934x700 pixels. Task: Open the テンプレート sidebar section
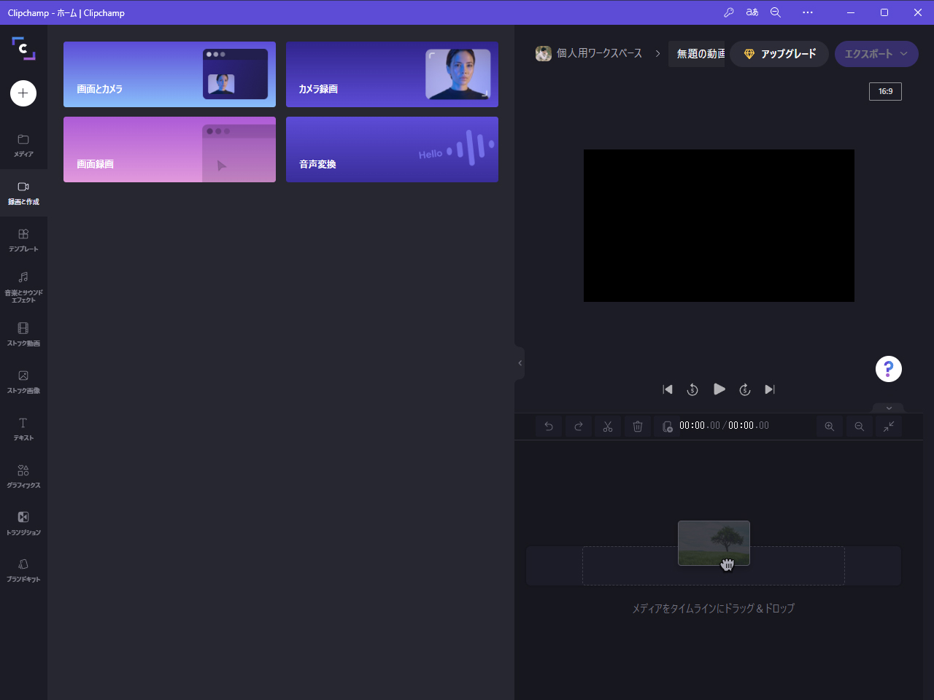point(23,241)
